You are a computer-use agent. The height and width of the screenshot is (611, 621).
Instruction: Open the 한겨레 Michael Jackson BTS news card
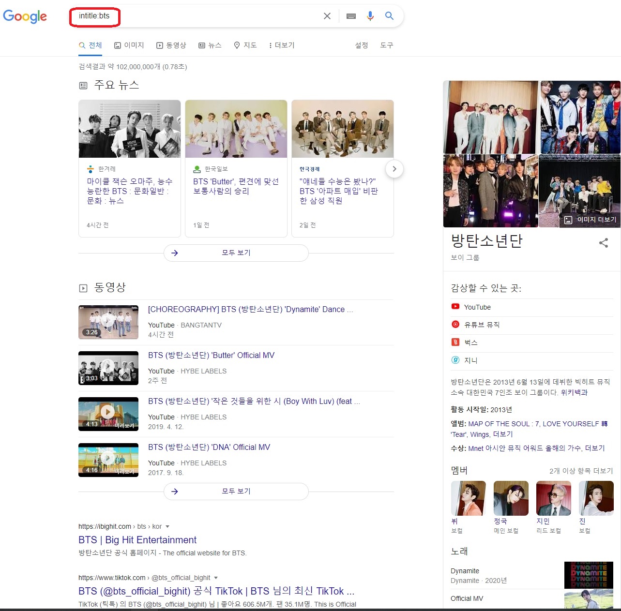(x=130, y=168)
